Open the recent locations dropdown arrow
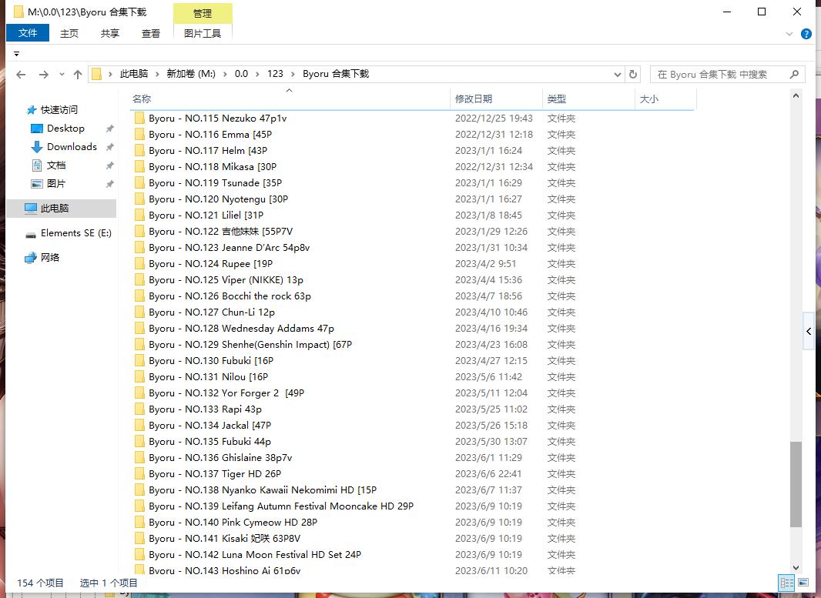 pos(62,75)
